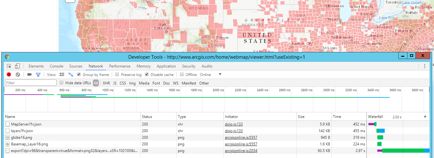434x158 pixels.
Task: Click the Chrome icon in DevTools title bar
Action: (x=7, y=57)
